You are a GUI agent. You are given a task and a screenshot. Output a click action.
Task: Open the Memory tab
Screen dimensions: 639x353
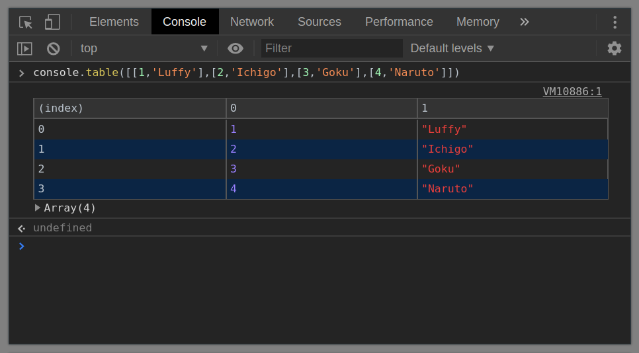(478, 22)
